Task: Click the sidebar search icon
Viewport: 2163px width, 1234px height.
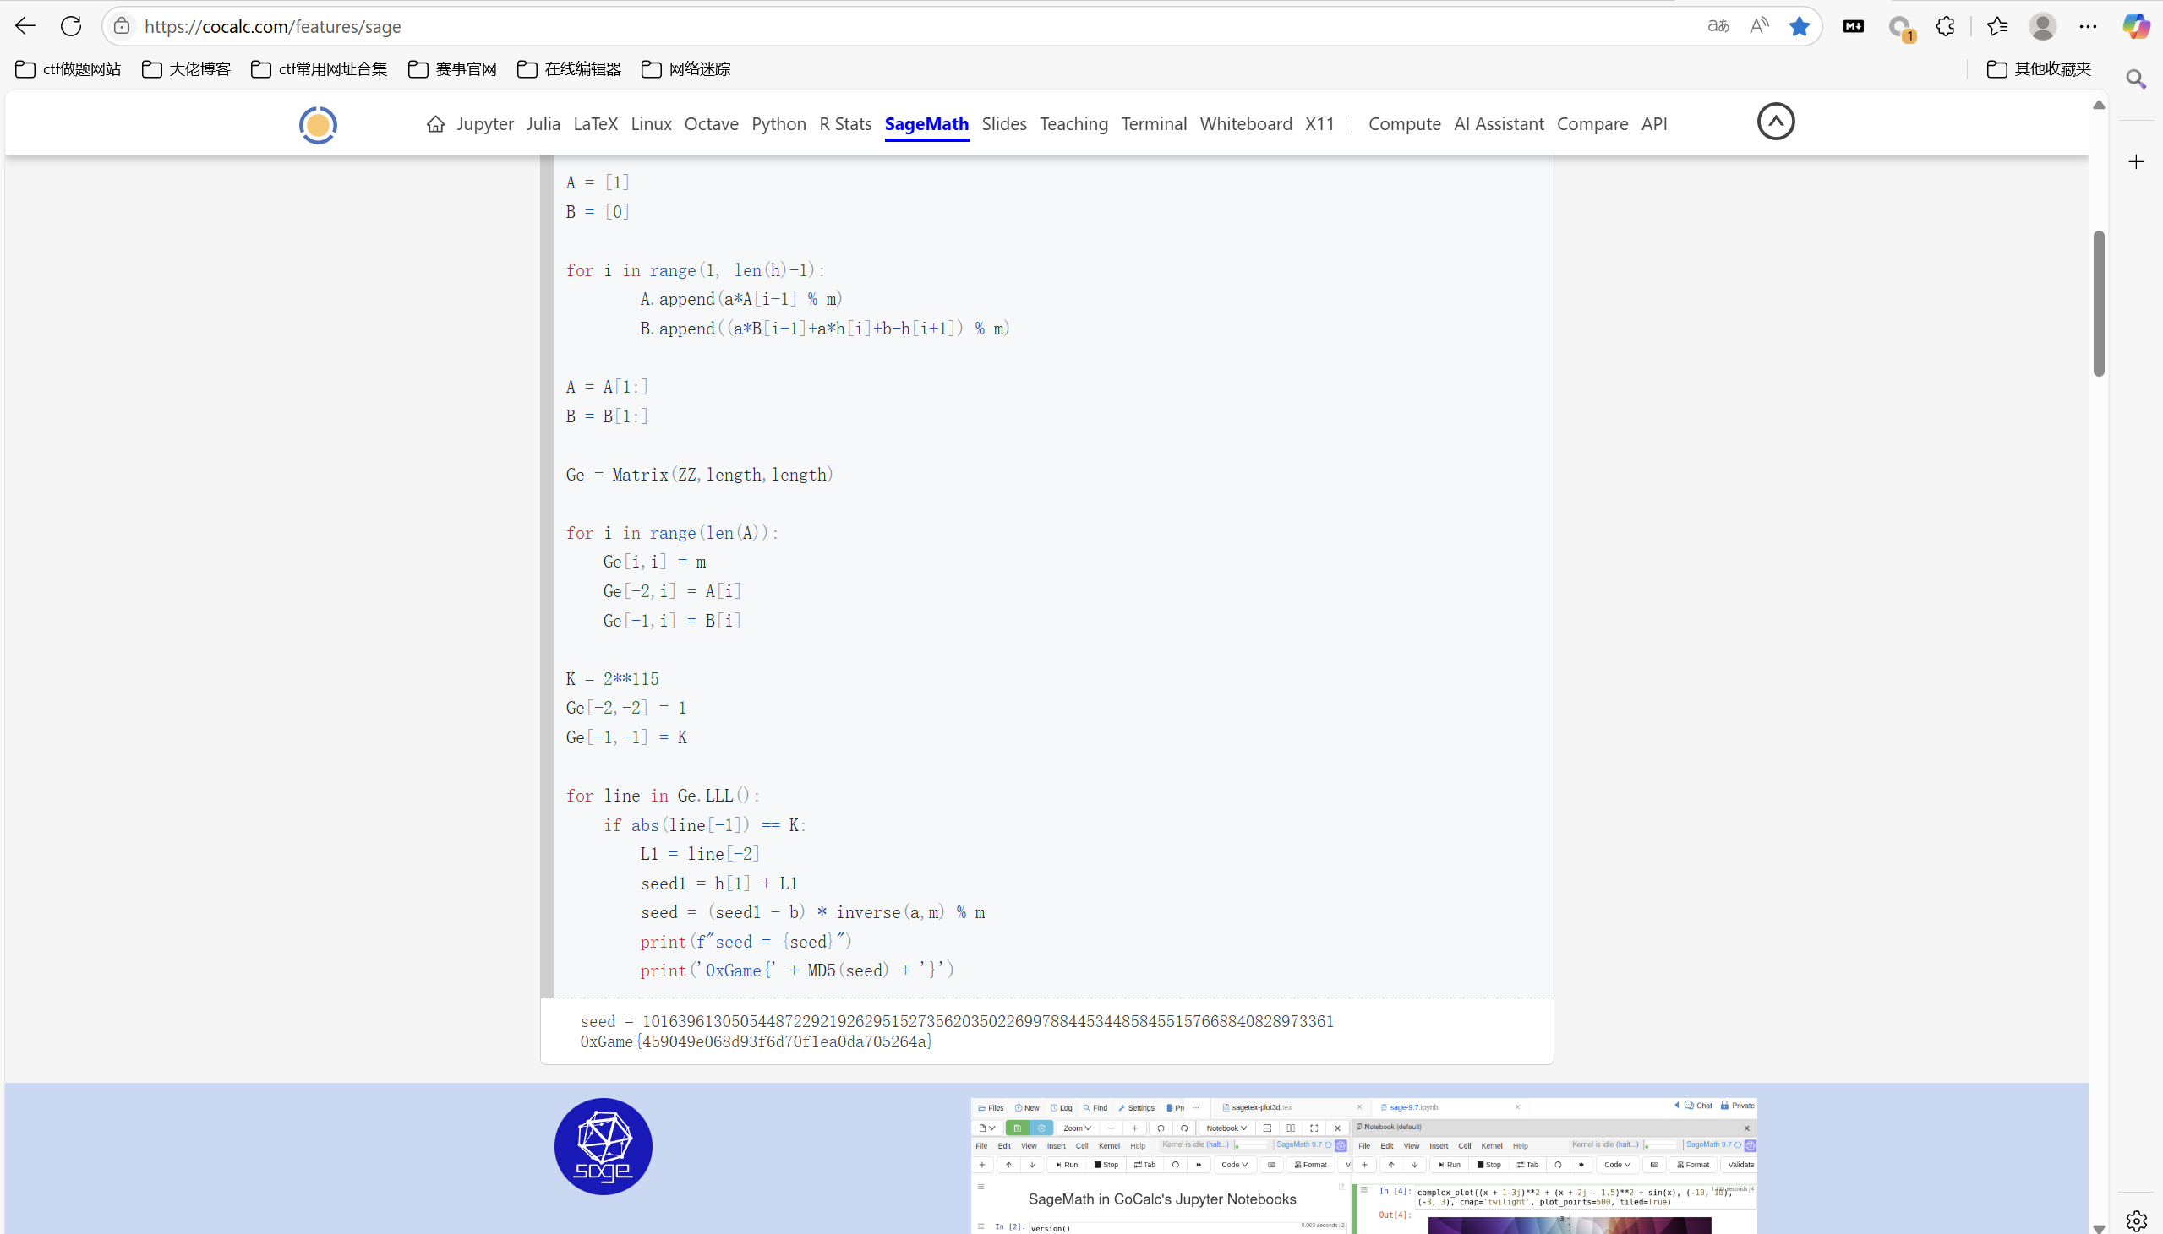Action: [2136, 79]
